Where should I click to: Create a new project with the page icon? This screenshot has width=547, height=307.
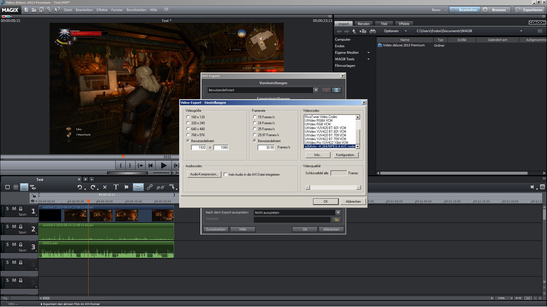pos(26,10)
